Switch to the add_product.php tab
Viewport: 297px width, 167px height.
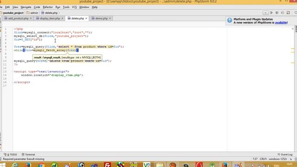(x=18, y=19)
